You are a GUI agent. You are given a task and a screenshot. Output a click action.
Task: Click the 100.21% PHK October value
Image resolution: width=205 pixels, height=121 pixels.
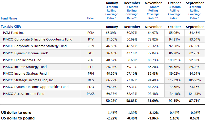174,60
